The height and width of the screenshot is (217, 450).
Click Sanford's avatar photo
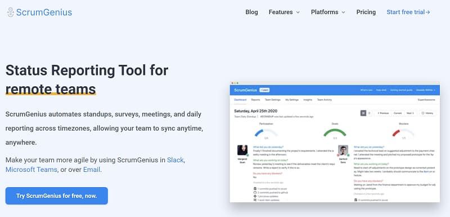(343, 150)
